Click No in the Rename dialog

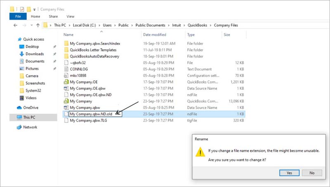[x=312, y=173]
